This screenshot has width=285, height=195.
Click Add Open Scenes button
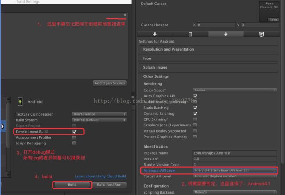pos(110,83)
